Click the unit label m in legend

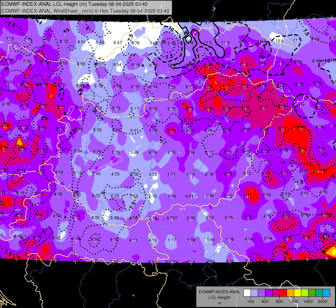219,303
